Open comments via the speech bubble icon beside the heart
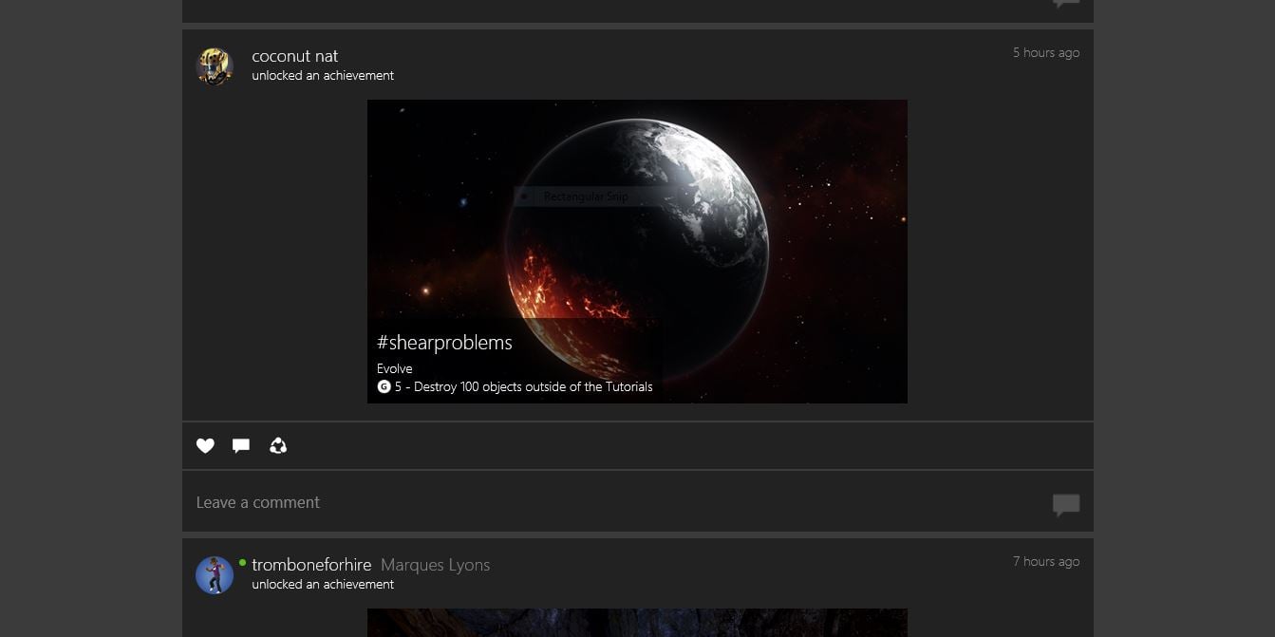 241,445
